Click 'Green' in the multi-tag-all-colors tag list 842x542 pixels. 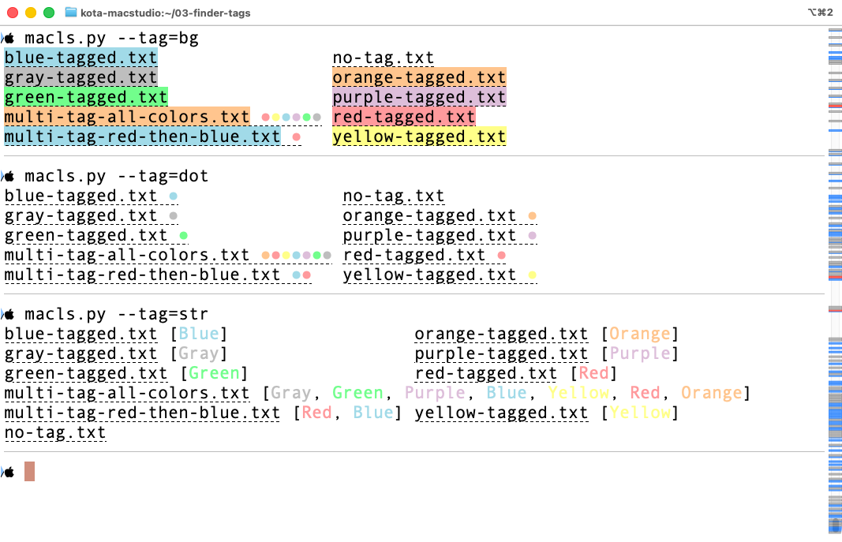357,394
